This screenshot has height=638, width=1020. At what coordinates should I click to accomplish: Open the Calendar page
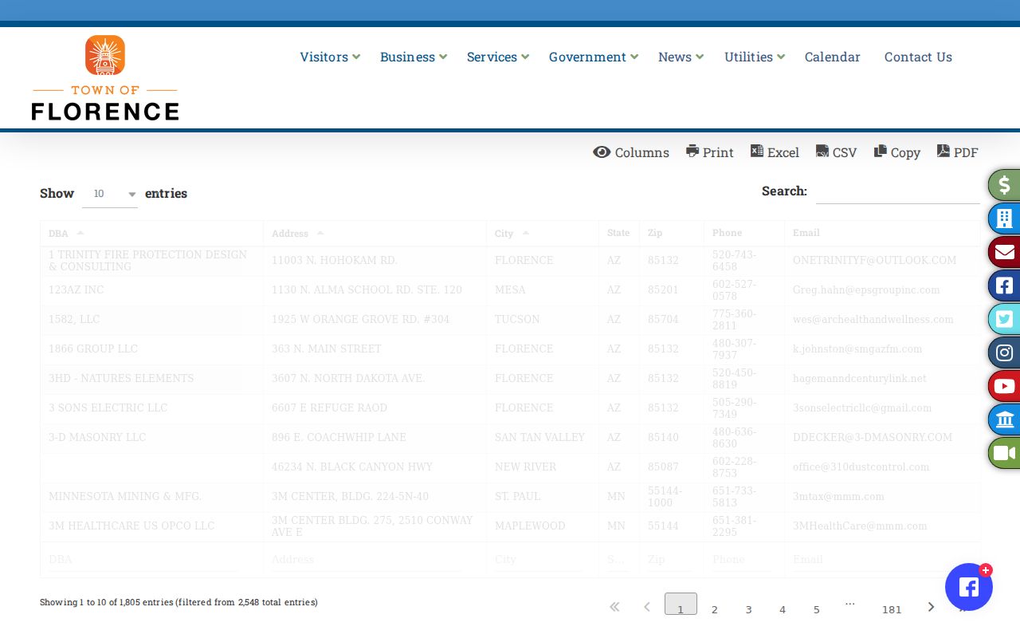click(x=833, y=57)
